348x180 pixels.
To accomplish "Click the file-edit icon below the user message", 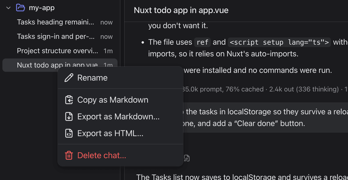I will (x=187, y=158).
